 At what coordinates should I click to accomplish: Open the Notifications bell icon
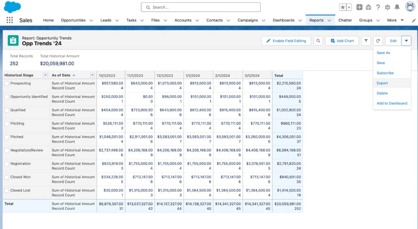click(397, 7)
